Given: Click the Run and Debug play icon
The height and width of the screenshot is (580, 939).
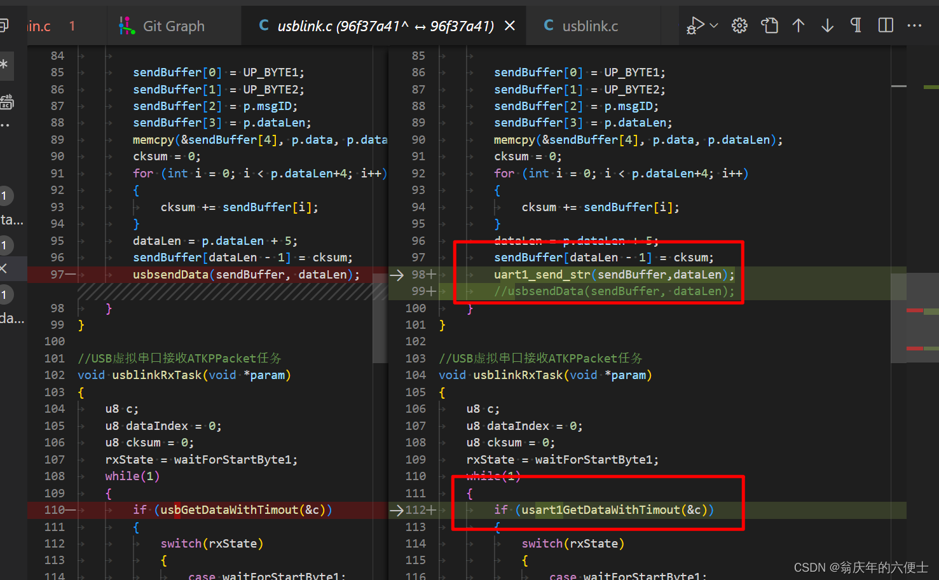Looking at the screenshot, I should point(696,25).
